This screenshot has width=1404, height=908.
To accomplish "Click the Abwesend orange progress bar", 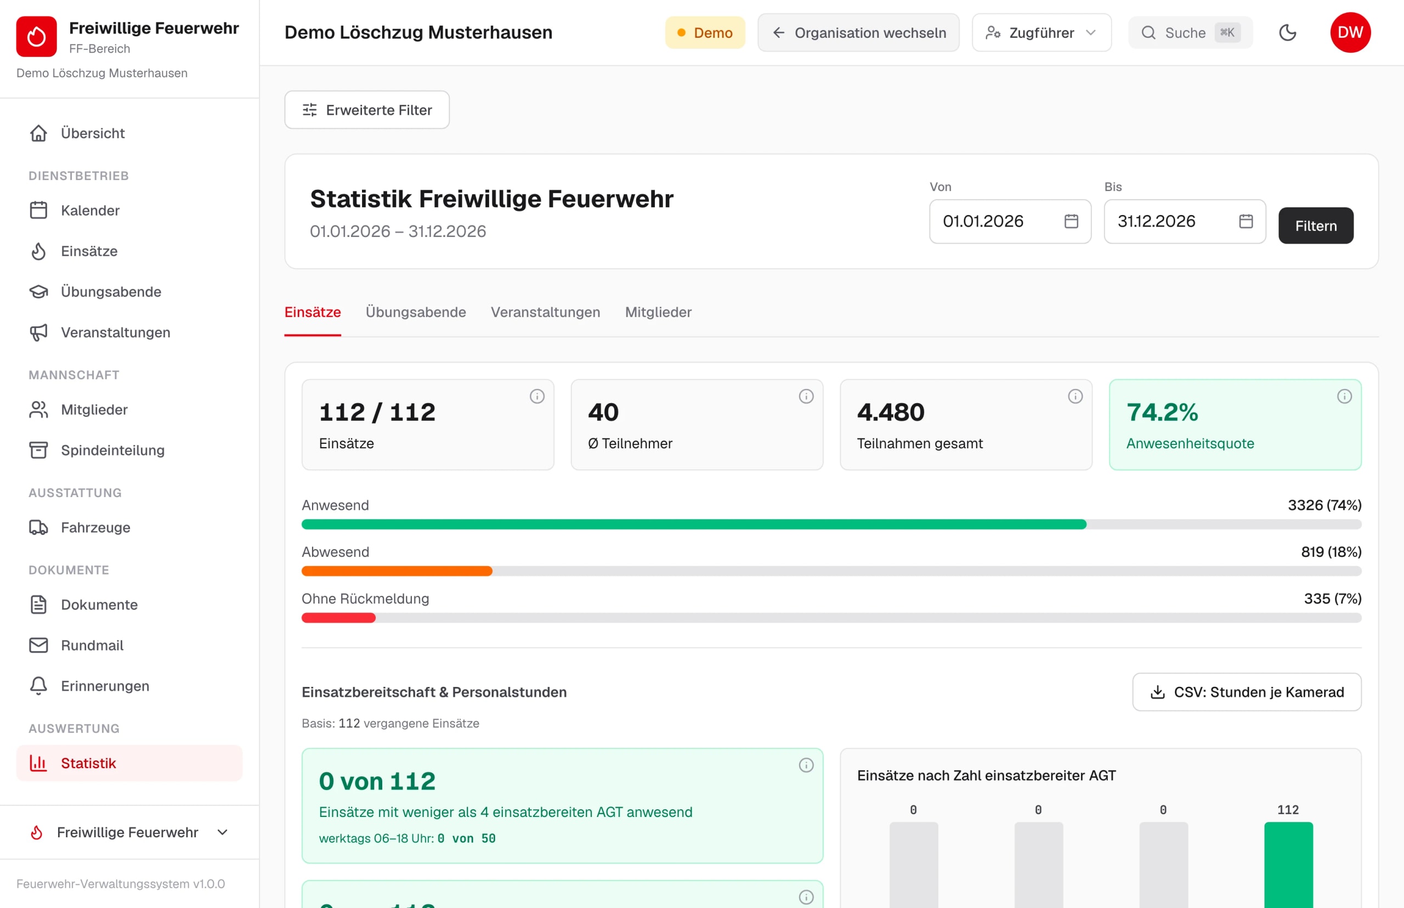I will [x=397, y=571].
